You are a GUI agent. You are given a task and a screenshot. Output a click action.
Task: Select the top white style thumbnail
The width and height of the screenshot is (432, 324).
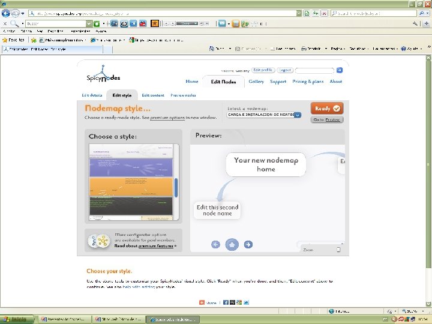(131, 151)
